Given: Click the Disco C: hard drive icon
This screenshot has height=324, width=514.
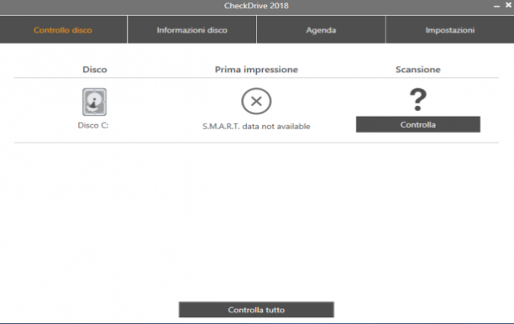Looking at the screenshot, I should pyautogui.click(x=94, y=102).
